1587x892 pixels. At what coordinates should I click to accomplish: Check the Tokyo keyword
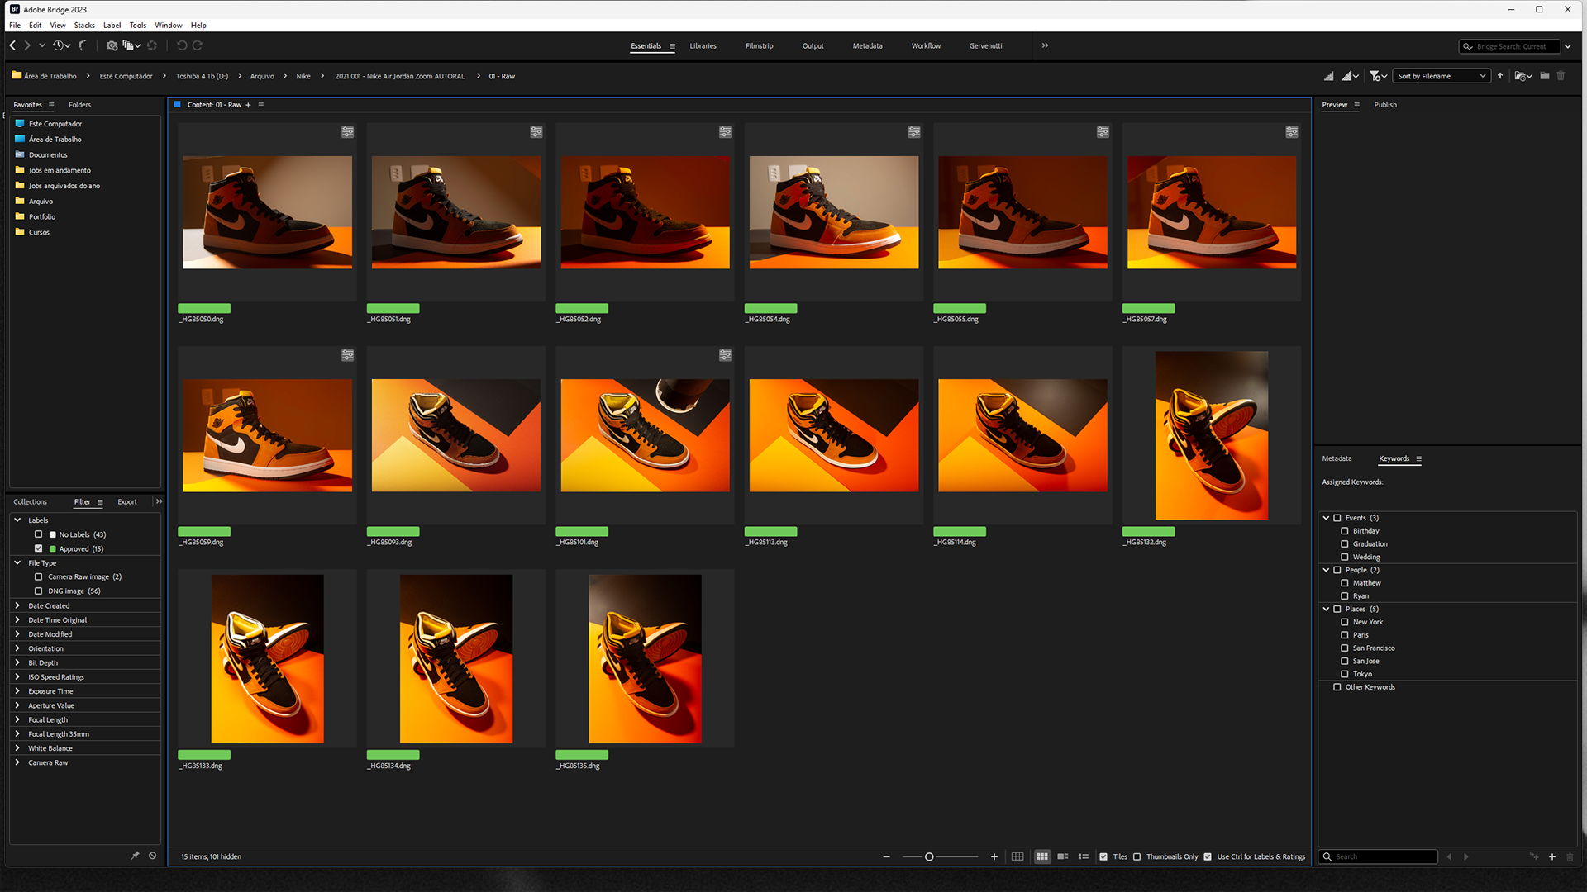[x=1345, y=674]
